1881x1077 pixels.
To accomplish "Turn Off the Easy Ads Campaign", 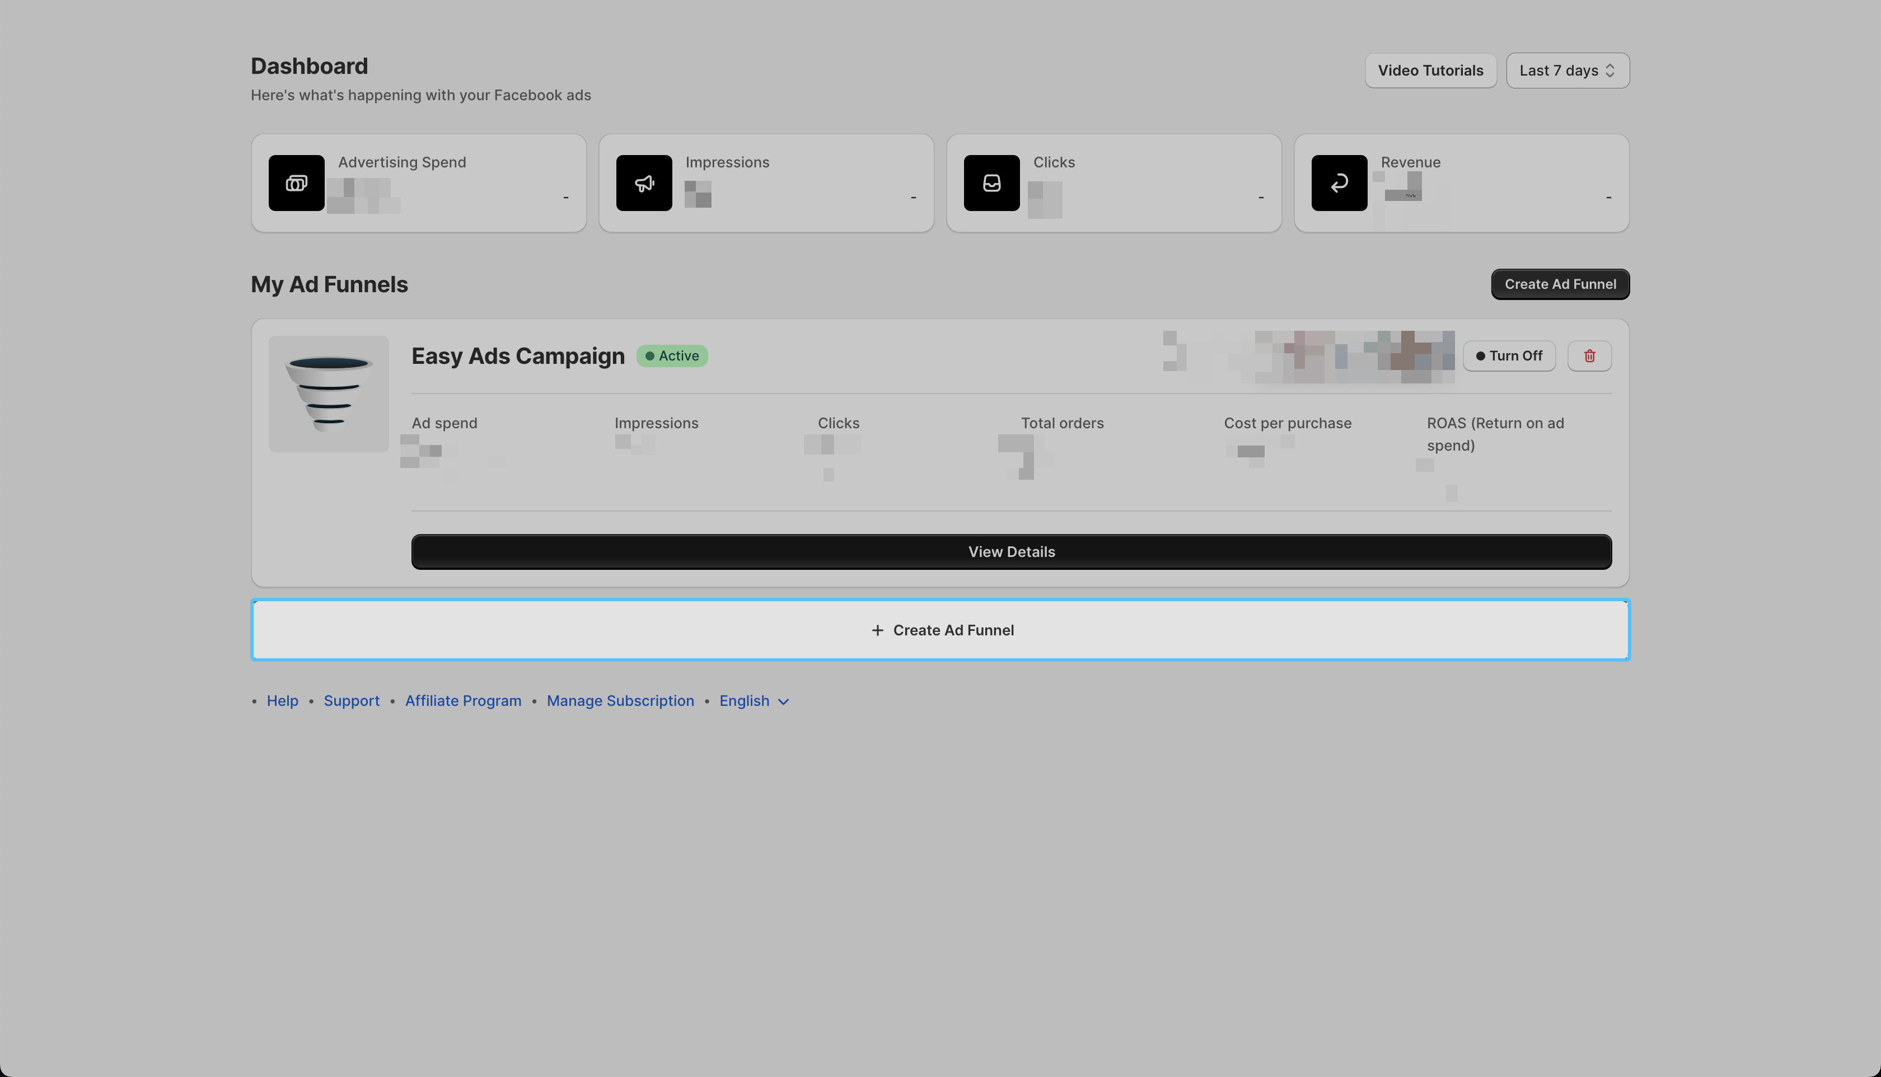I will [x=1509, y=356].
